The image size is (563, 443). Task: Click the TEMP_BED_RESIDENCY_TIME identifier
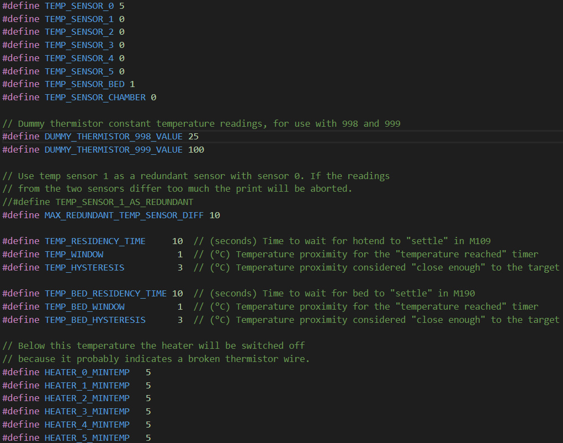click(x=105, y=294)
